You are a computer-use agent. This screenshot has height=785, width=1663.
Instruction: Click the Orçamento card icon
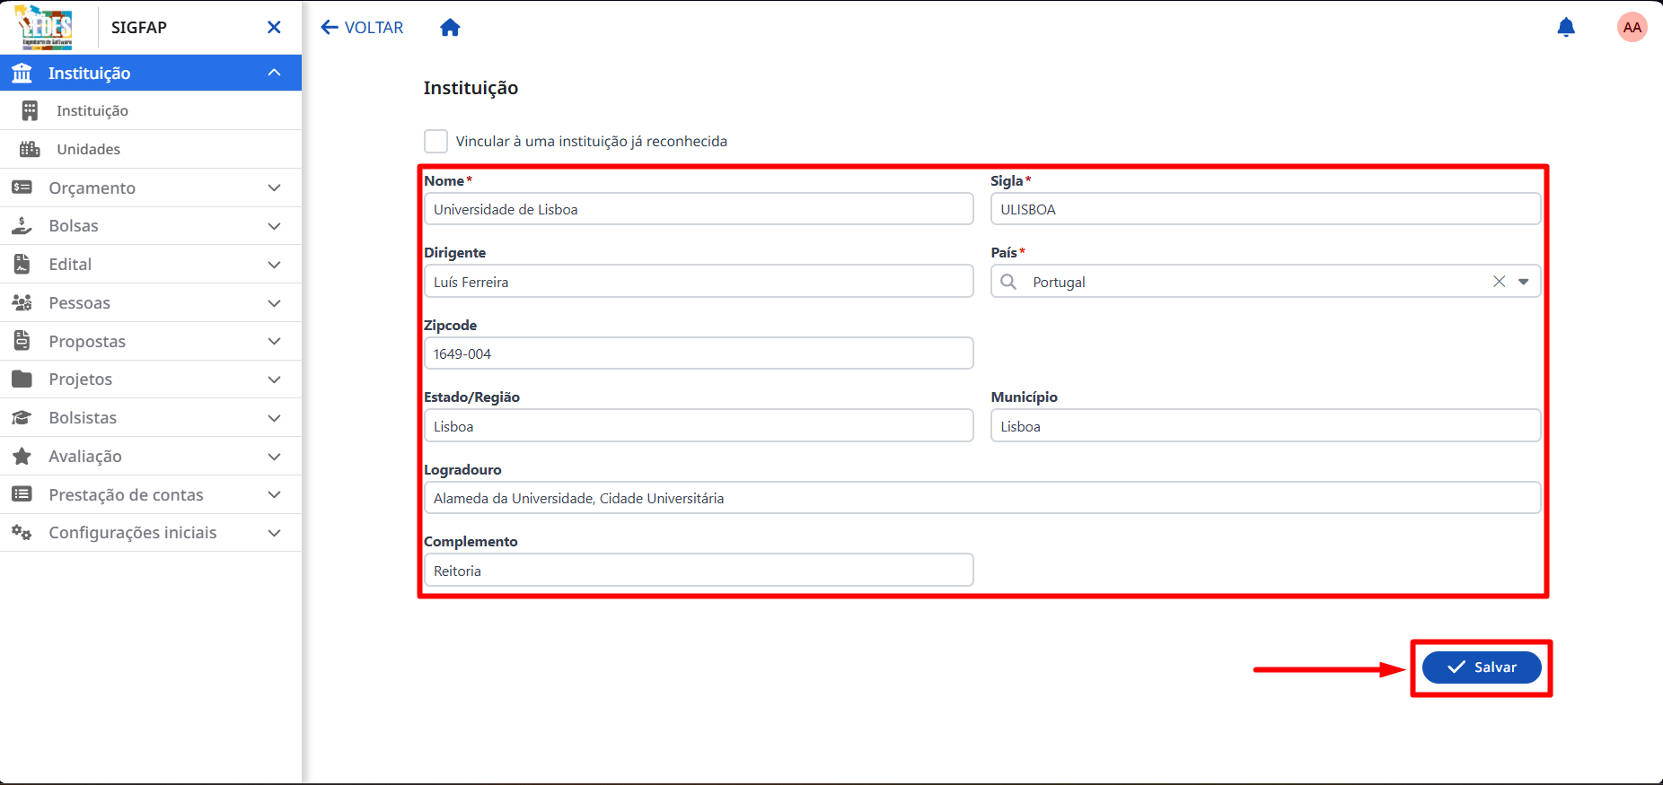coord(22,188)
